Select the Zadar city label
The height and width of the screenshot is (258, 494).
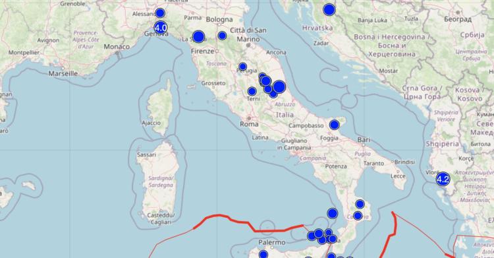pyautogui.click(x=321, y=44)
